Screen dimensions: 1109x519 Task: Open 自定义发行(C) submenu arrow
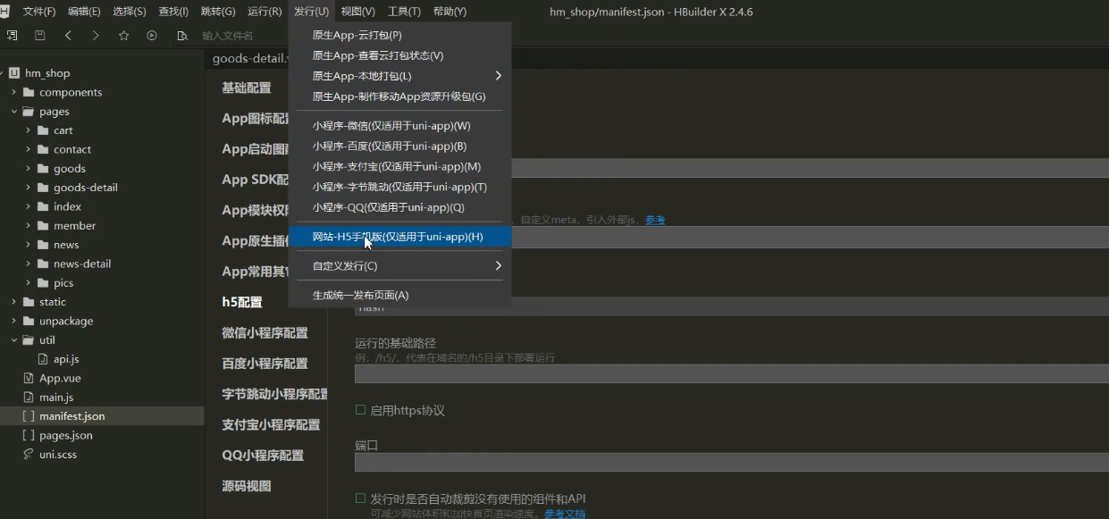pos(499,265)
